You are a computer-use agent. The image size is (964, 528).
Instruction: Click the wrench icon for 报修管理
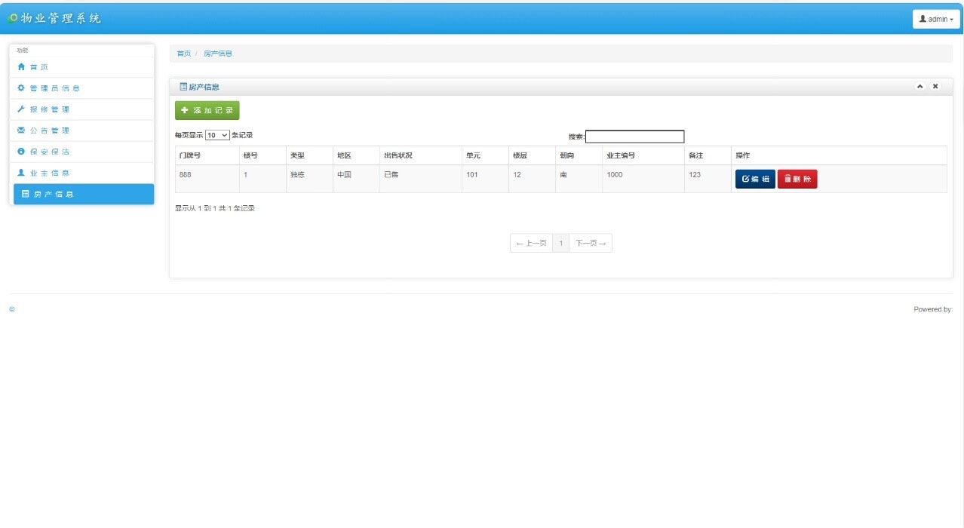pos(21,109)
